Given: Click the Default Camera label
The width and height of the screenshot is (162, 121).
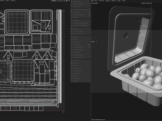Looking at the screenshot, I should (x=146, y=3).
